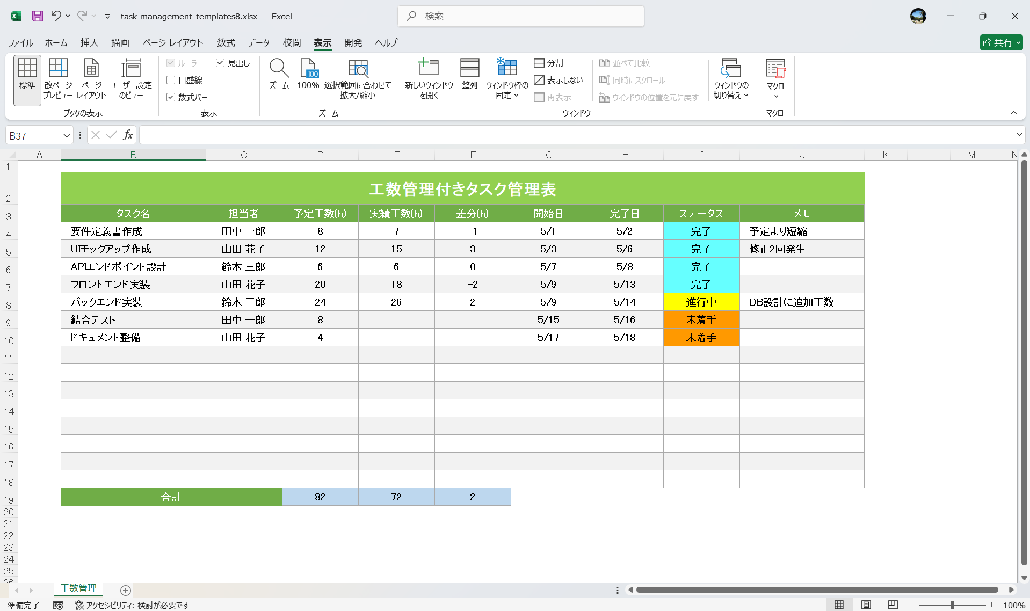The height and width of the screenshot is (611, 1030).
Task: Open a new window with 新しいウィンドウを開く
Action: click(x=429, y=79)
